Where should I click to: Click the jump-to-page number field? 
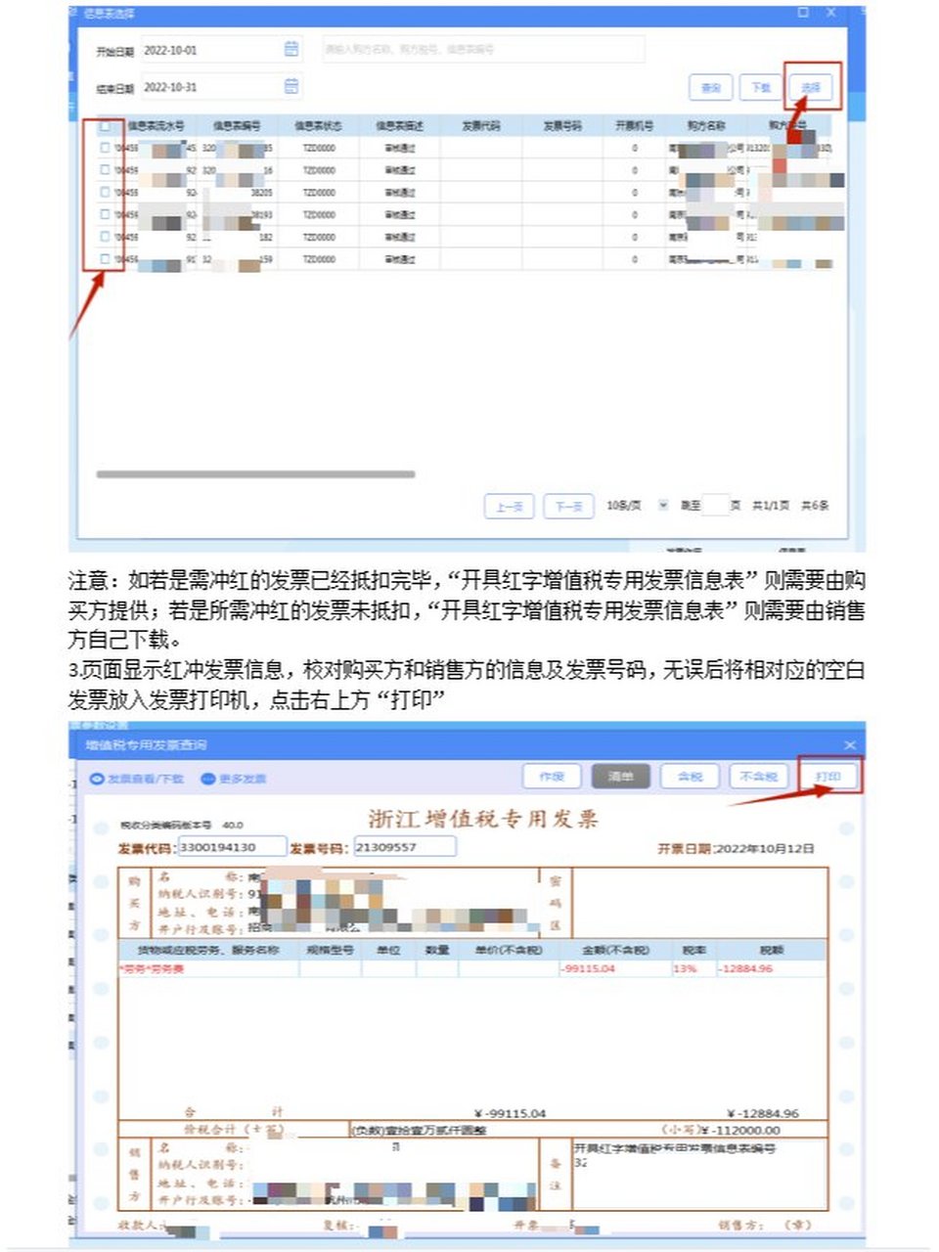point(716,506)
